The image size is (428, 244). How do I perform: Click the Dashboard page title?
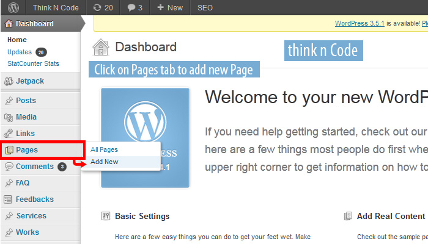(146, 47)
